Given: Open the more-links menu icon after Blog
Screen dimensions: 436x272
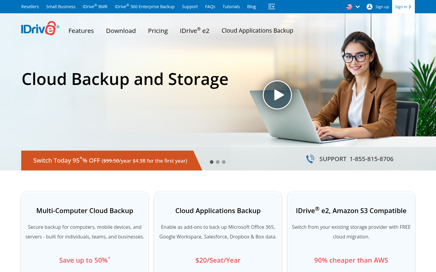Looking at the screenshot, I should 272,7.
